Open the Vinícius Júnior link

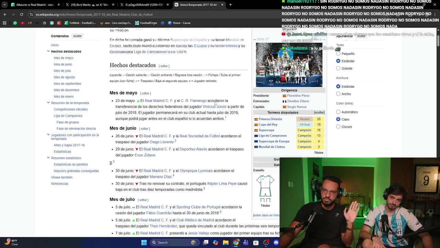point(214,107)
